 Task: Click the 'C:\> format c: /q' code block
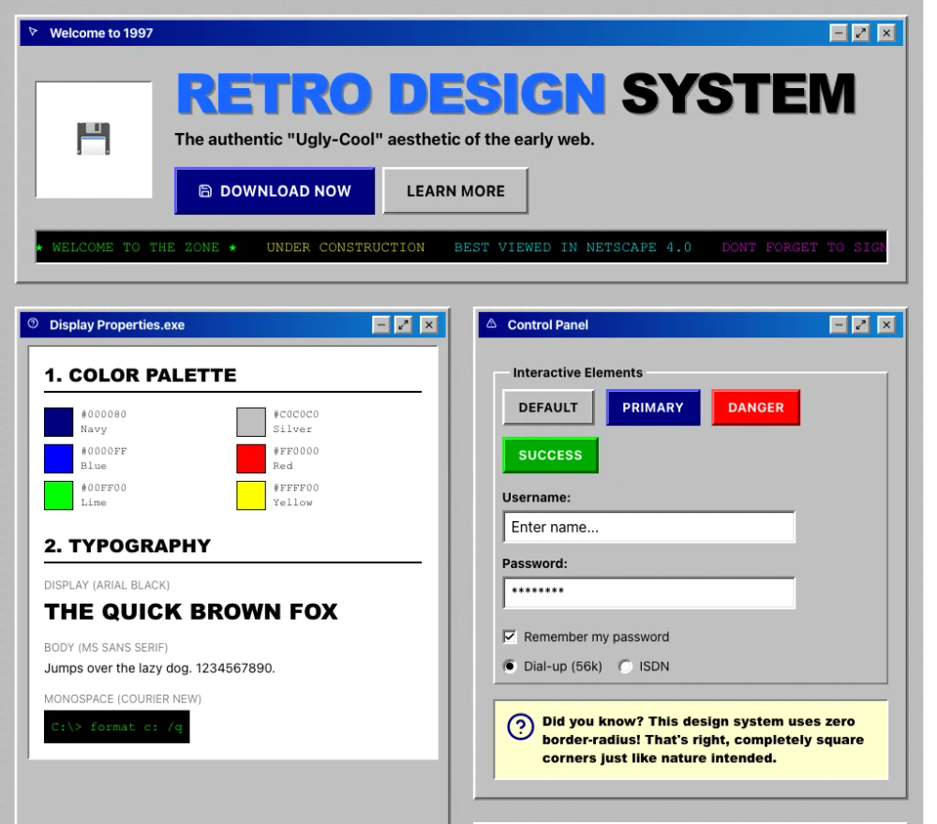point(116,727)
